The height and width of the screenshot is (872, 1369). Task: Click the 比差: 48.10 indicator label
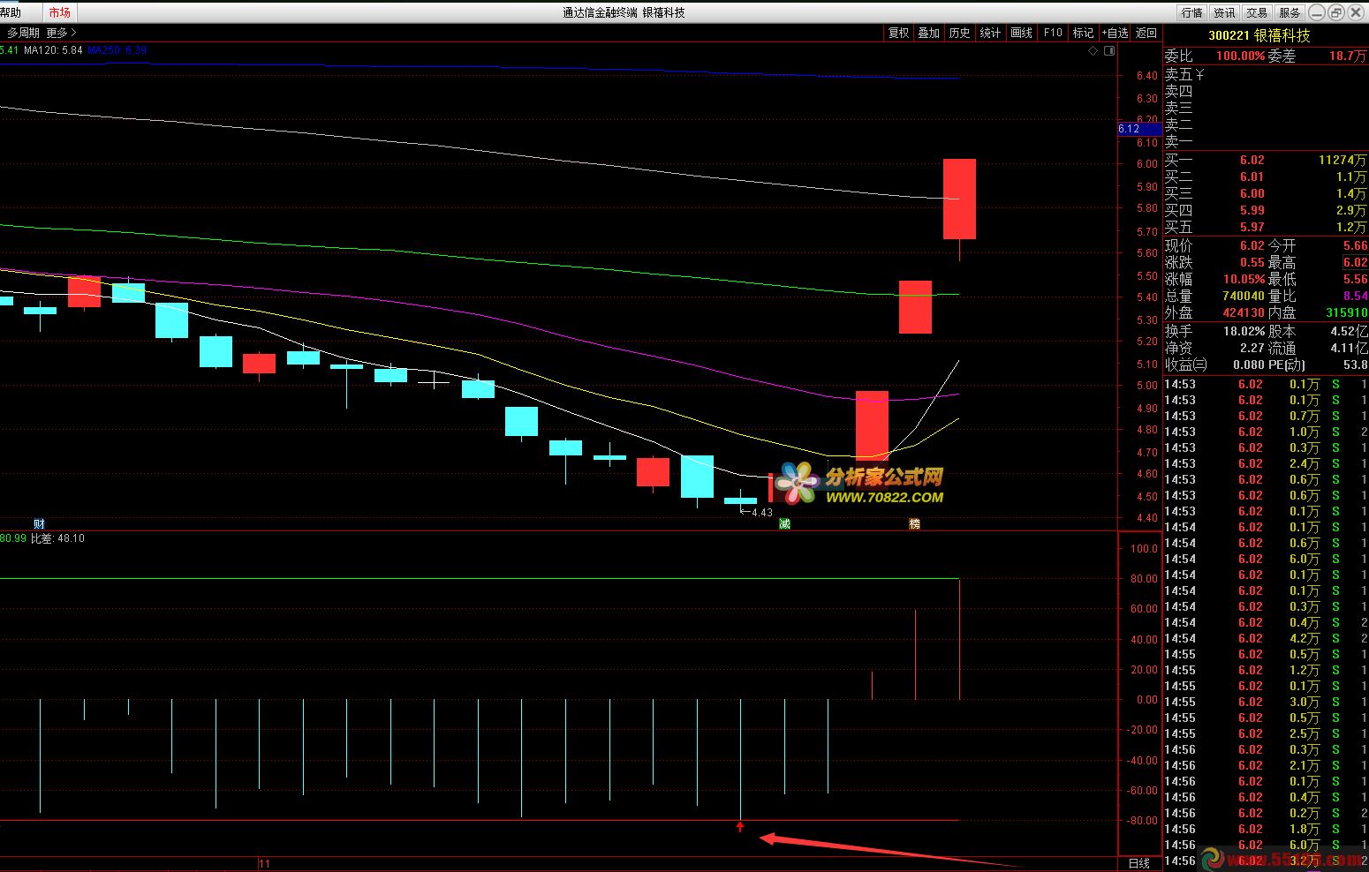click(x=57, y=537)
